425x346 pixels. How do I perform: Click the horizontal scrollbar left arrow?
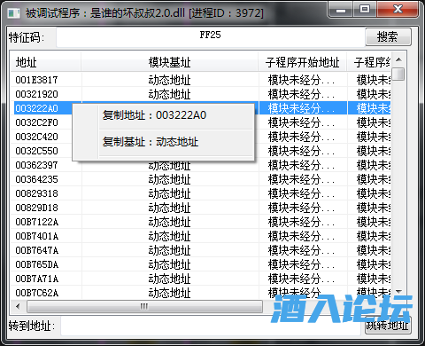pyautogui.click(x=18, y=306)
